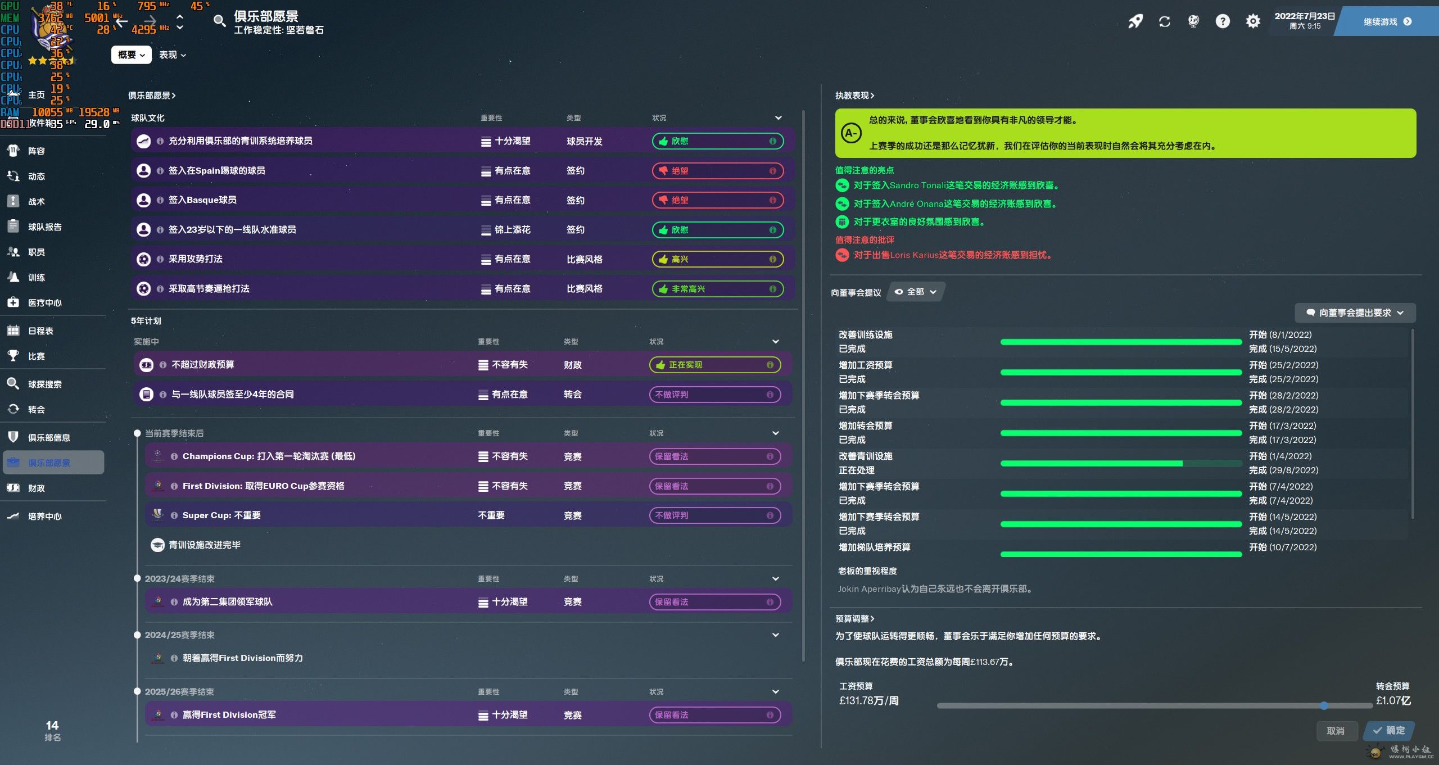Click the rocket quick-access icon
Viewport: 1439px width, 765px height.
[1135, 21]
